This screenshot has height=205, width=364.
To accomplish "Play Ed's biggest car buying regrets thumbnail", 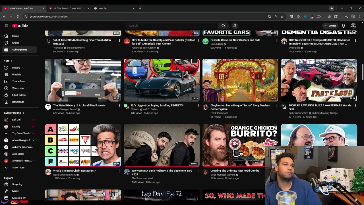I will (x=162, y=80).
